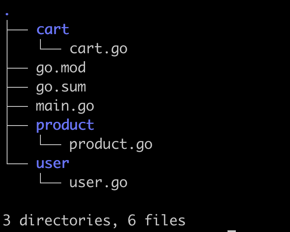Click the root dot directory
290x232 pixels.
tap(7, 14)
